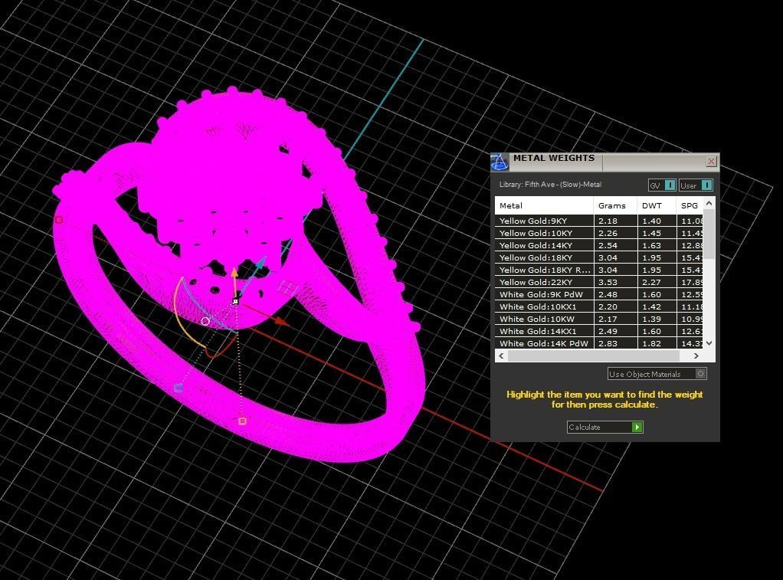
Task: Select the Yellow Gold:10KY row
Action: click(x=598, y=233)
